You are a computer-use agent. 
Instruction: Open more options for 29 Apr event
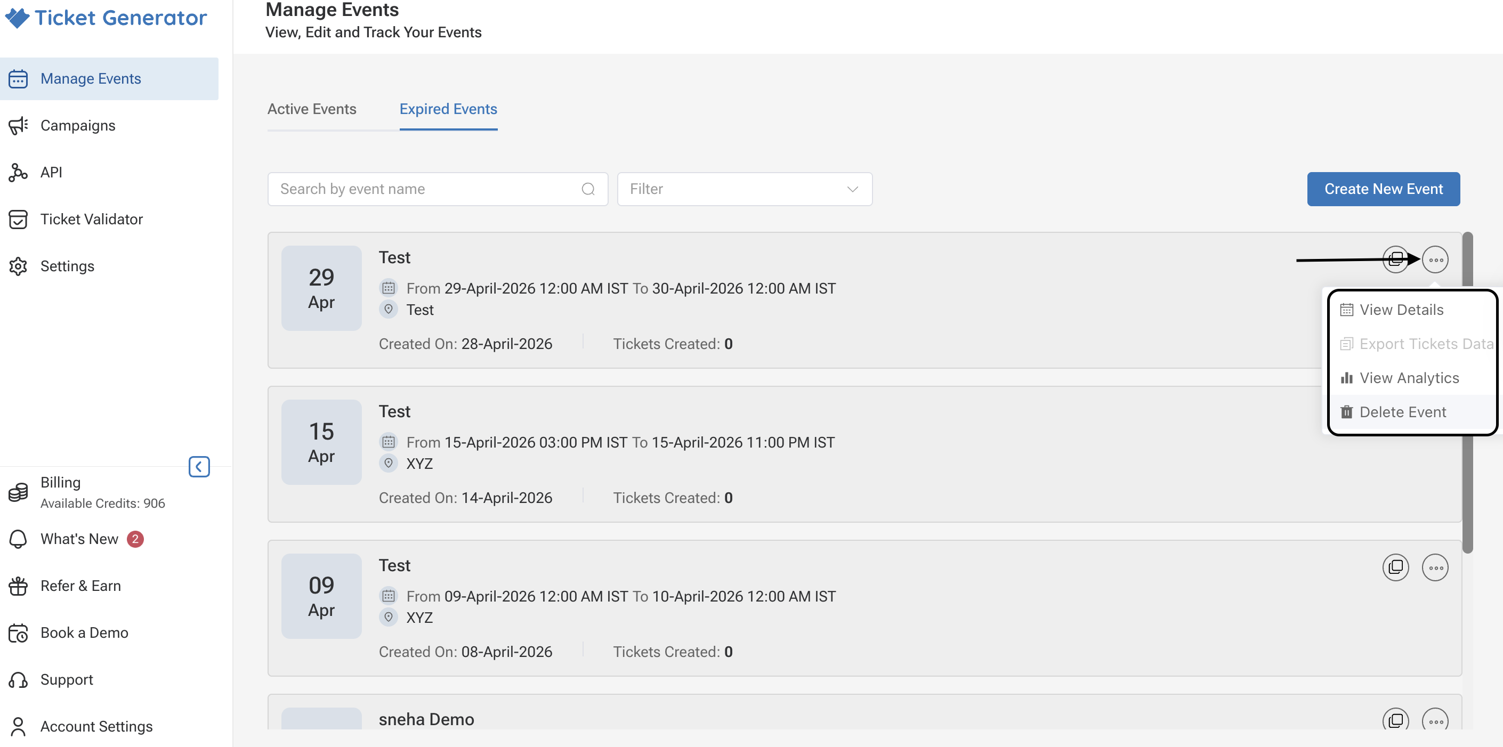point(1435,259)
